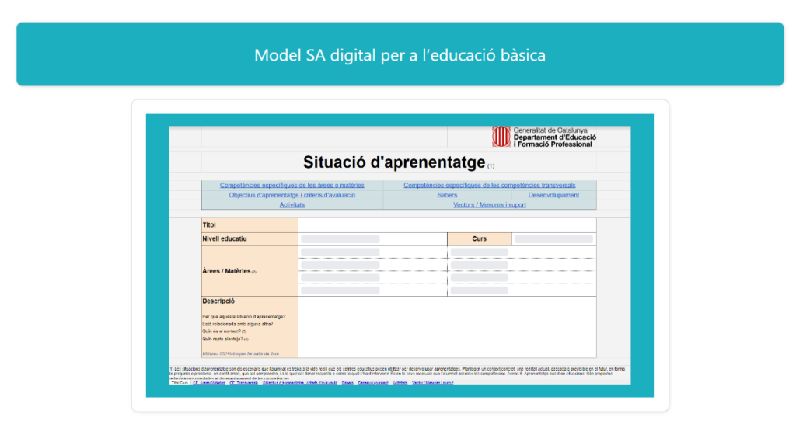Open first Àrees / Matèries right dropdown

pos(479,252)
